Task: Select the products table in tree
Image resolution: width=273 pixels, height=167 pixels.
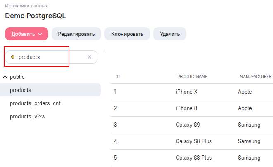Action: [x=50, y=90]
